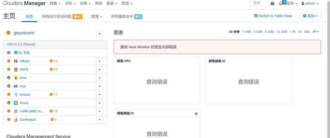Set chart range to 12 小时
This screenshot has height=138, width=330.
tap(282, 32)
